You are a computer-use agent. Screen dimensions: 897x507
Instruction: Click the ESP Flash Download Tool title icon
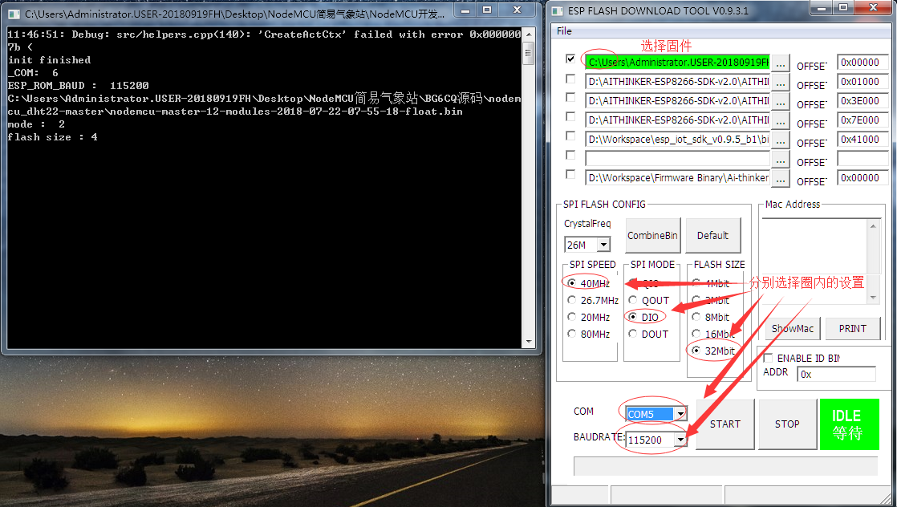click(558, 8)
